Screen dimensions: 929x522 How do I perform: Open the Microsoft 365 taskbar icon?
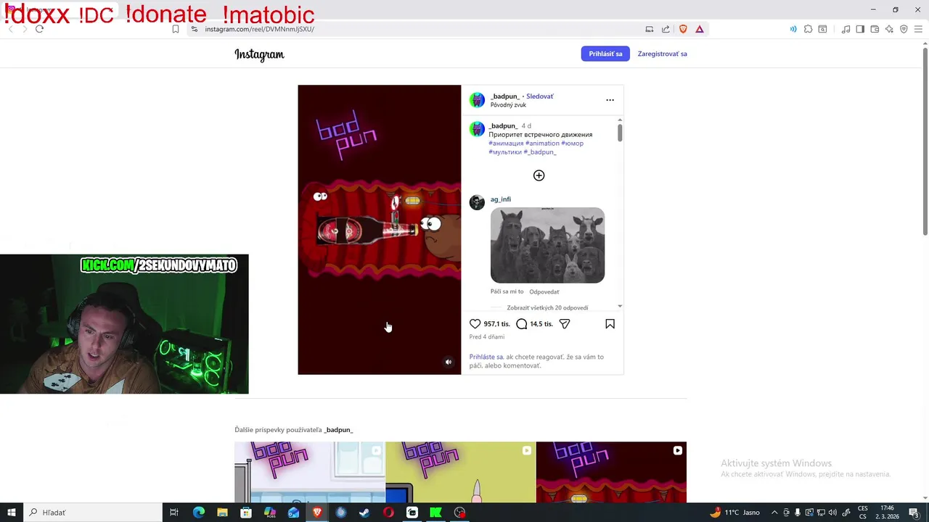coord(270,513)
